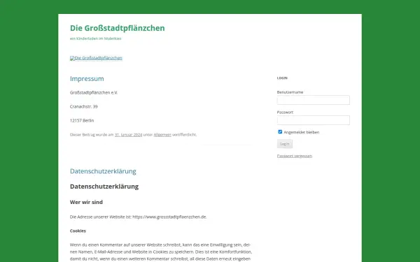Viewport: 420px width, 262px height.
Task: Focus the Passwort input field
Action: coord(313,120)
